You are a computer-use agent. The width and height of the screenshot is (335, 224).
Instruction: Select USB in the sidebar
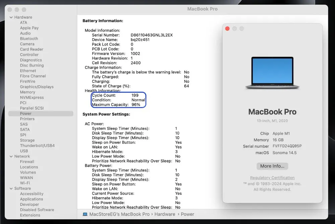coord(24,151)
